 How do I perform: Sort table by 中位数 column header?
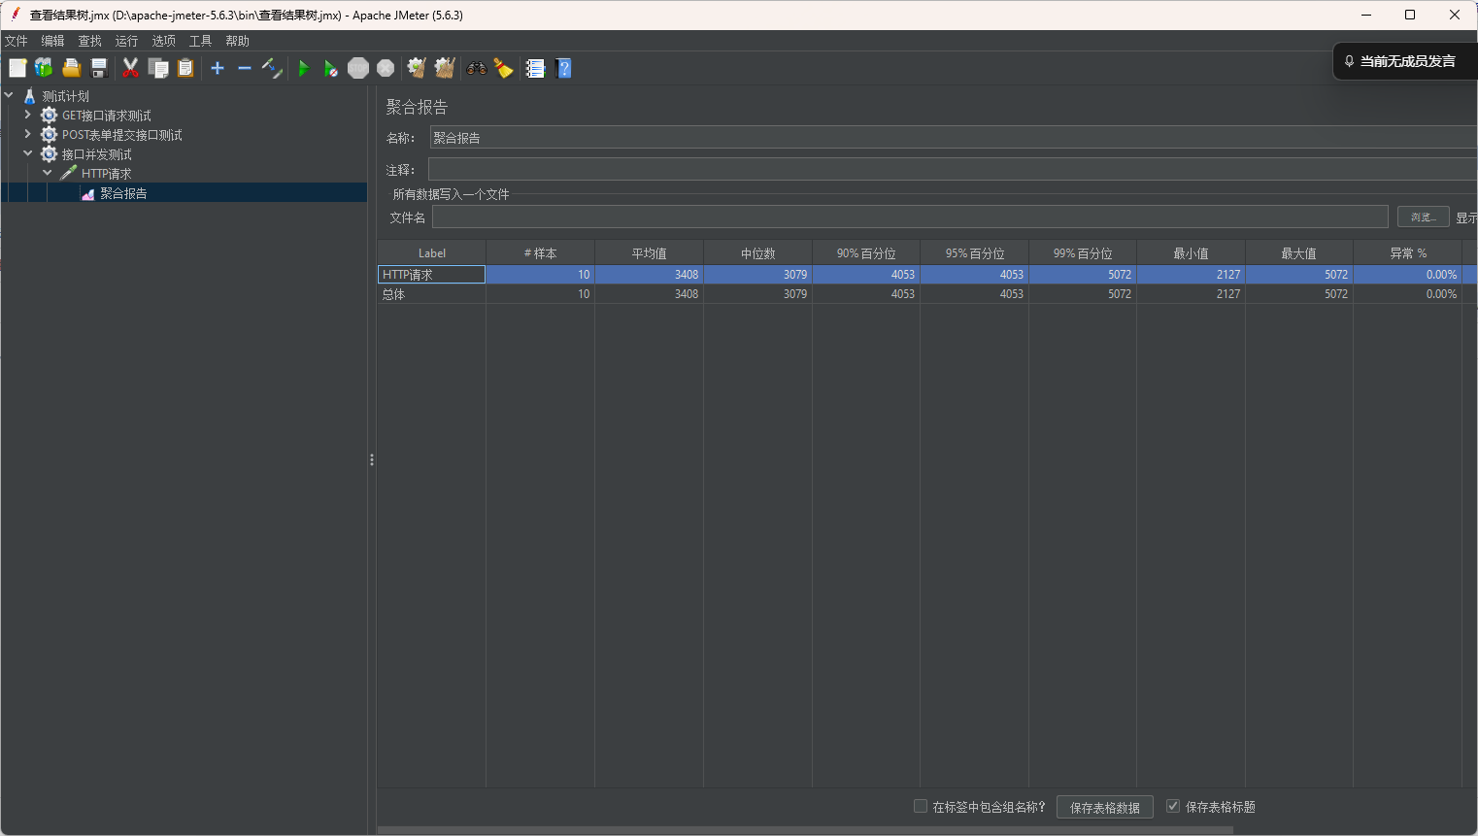(757, 253)
